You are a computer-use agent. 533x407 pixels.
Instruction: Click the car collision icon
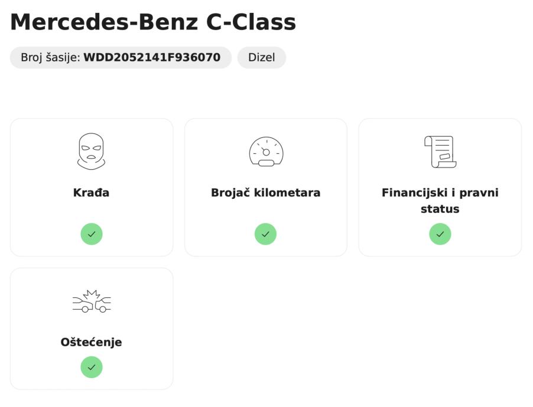(92, 301)
